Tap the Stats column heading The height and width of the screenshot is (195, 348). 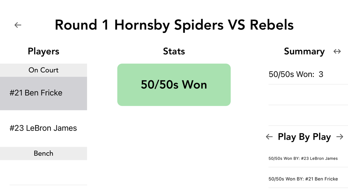click(x=174, y=51)
